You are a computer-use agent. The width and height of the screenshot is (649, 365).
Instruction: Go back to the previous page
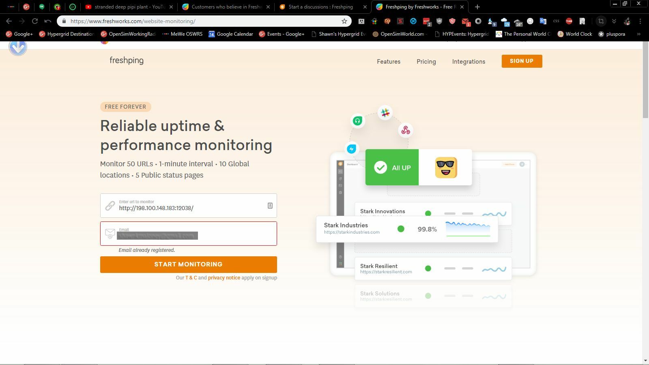click(x=9, y=21)
